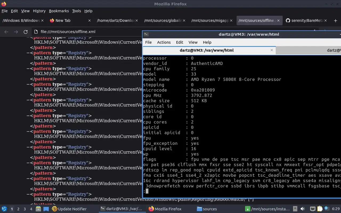Open the Firefox View menu
The image size is (341, 213).
pyautogui.click(x=25, y=11)
